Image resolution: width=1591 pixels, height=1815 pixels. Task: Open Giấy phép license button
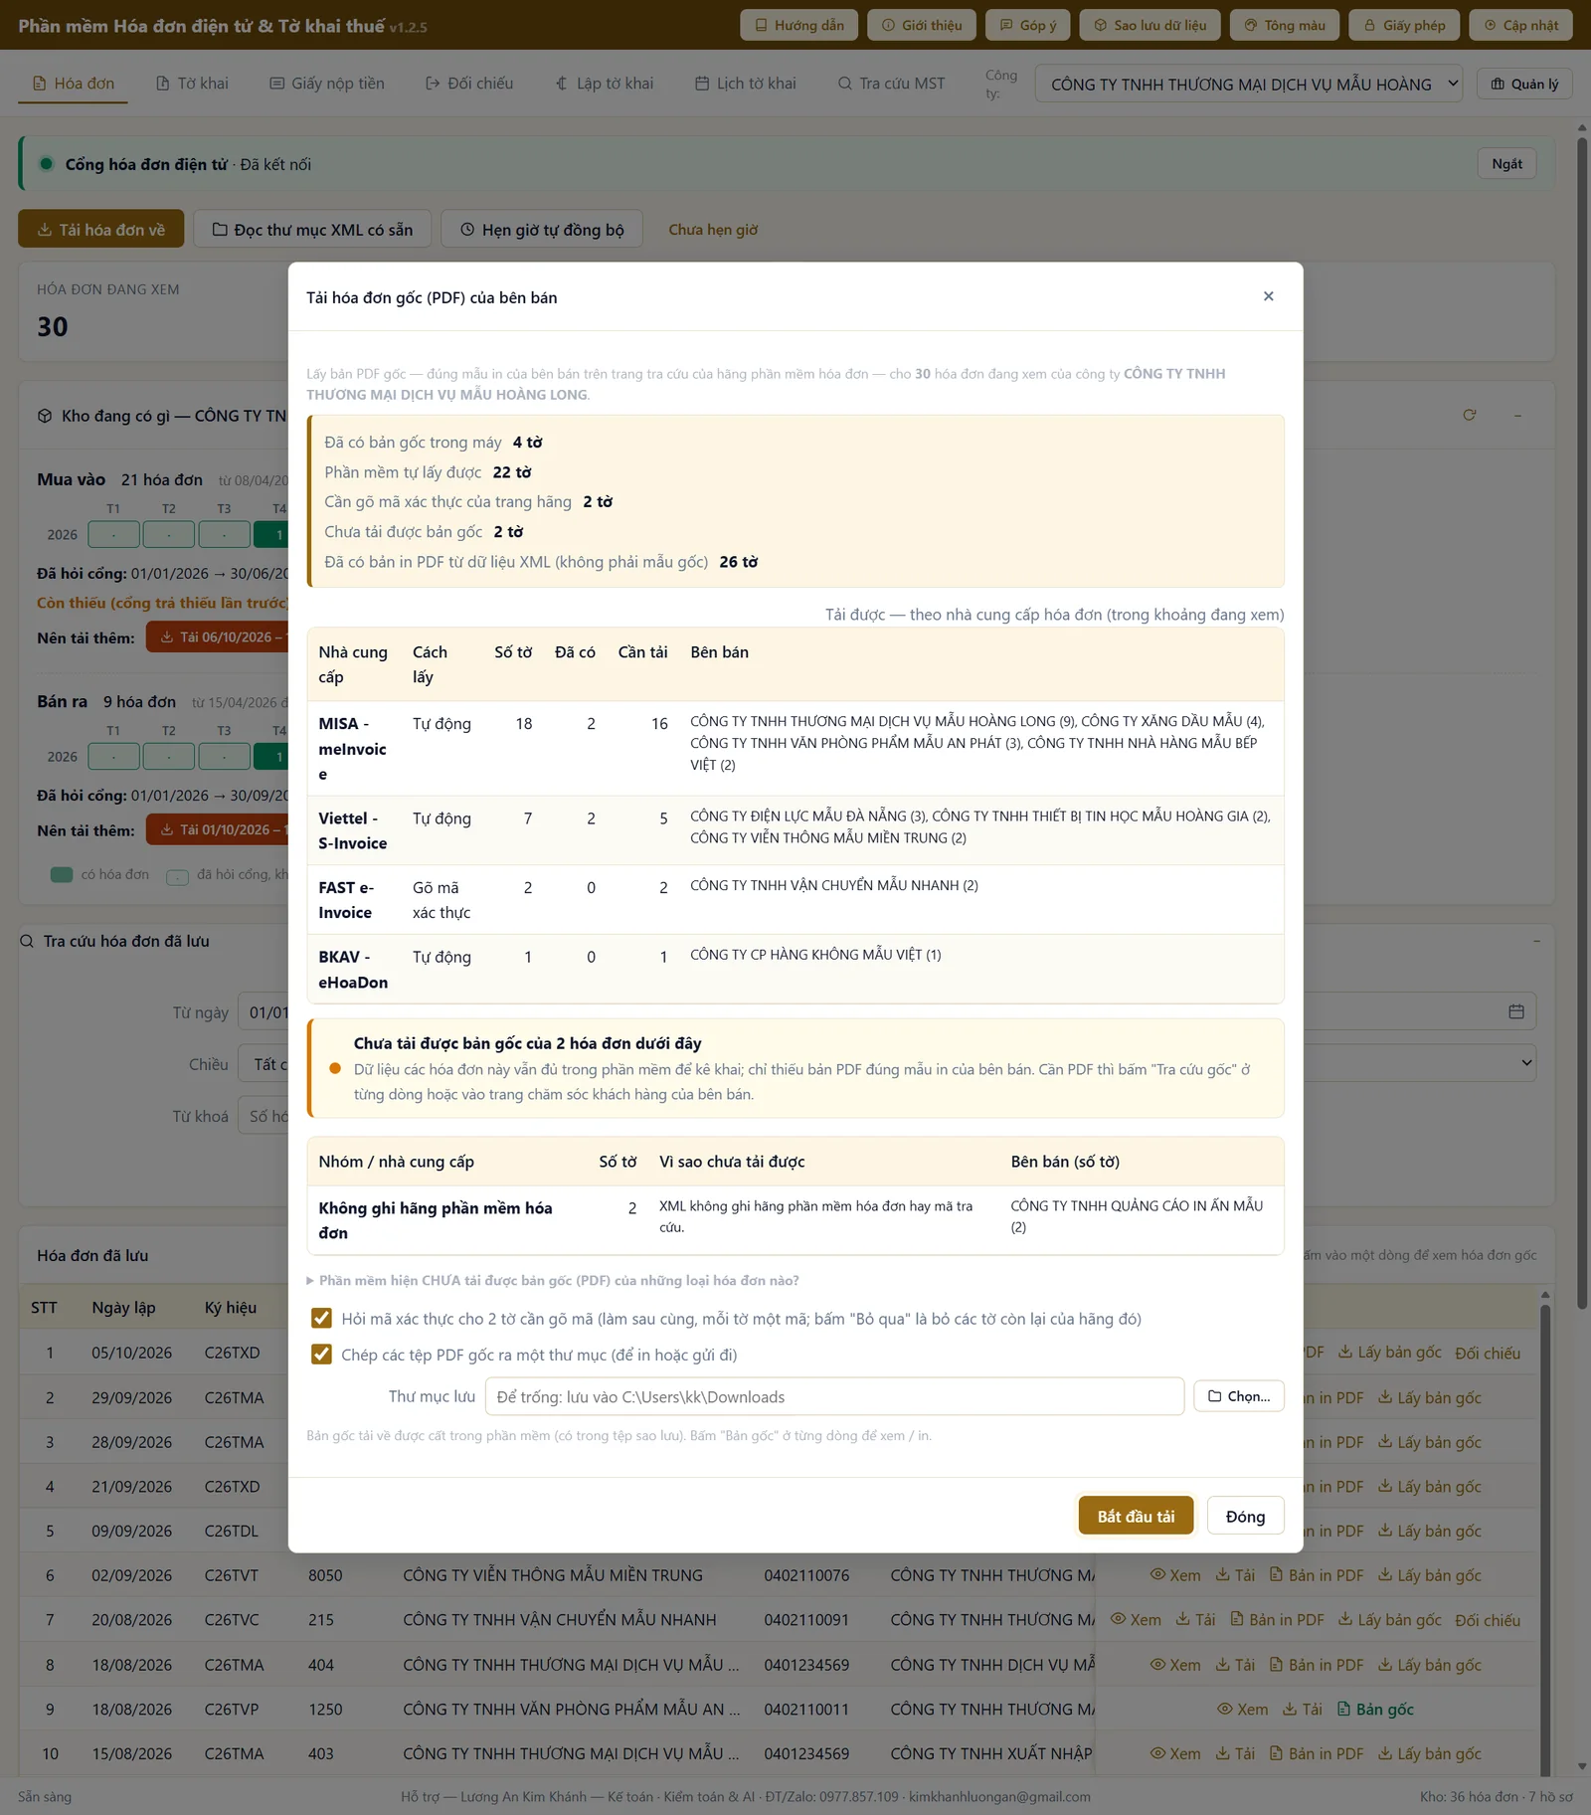coord(1404,25)
